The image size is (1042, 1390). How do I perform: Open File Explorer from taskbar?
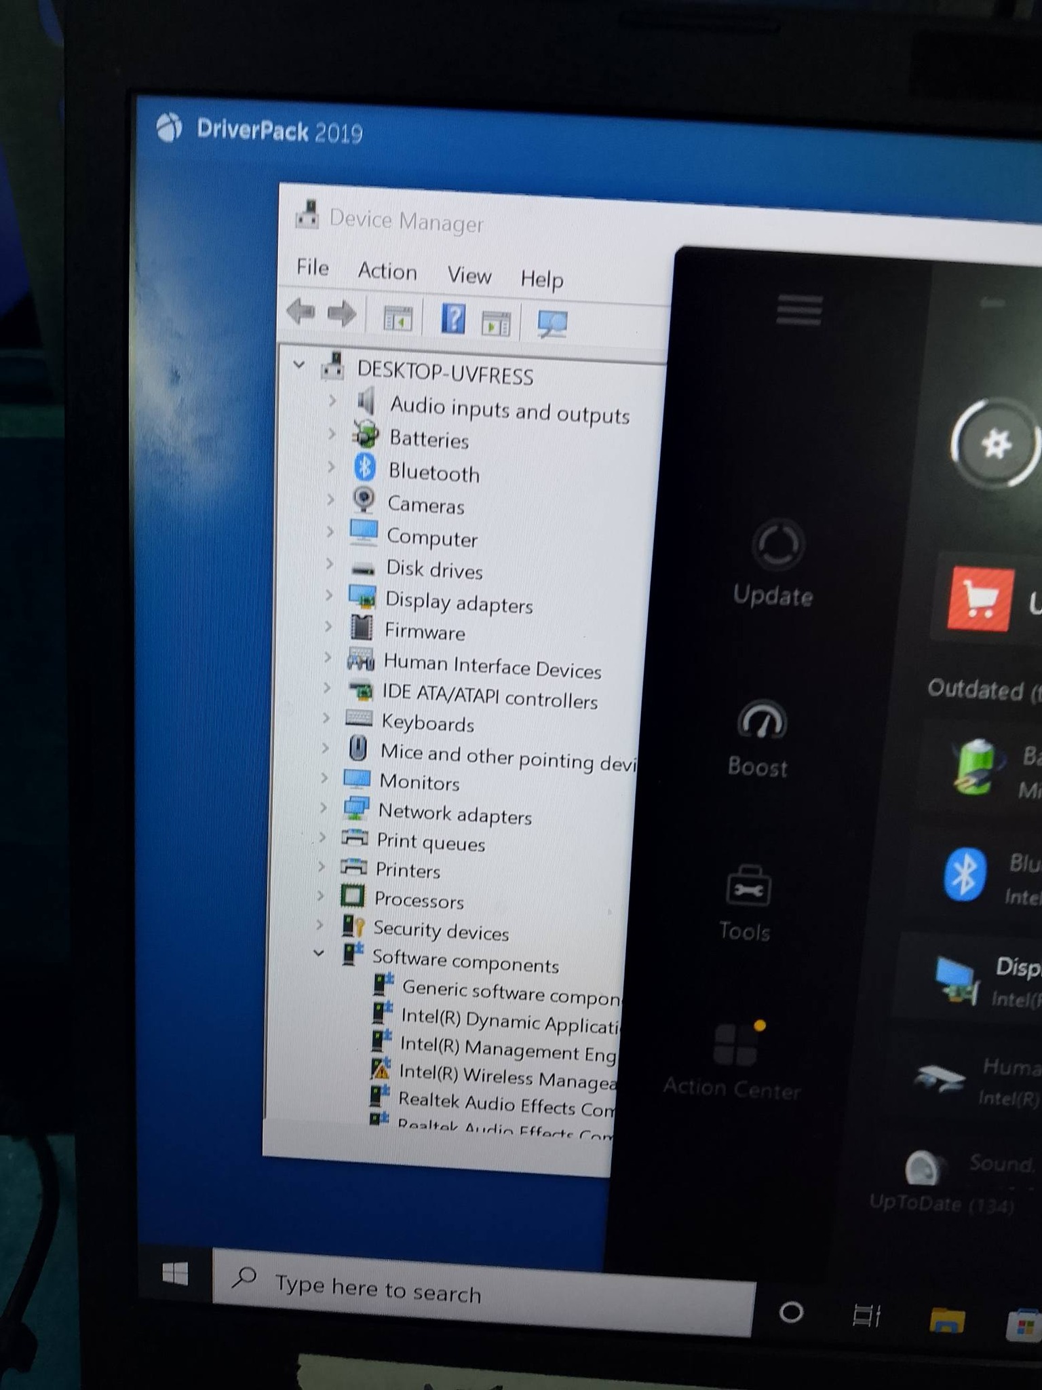point(946,1320)
